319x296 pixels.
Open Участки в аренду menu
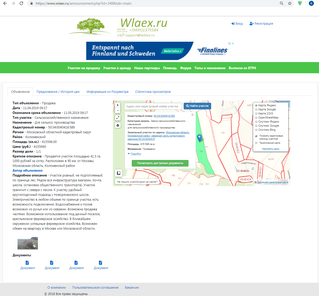coord(117,68)
